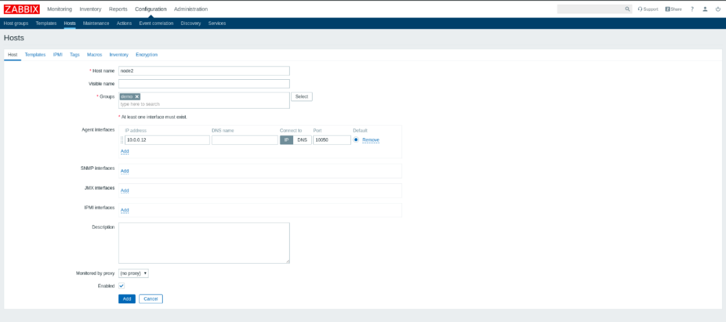
Task: Switch to the Templates form tab
Action: [x=35, y=54]
